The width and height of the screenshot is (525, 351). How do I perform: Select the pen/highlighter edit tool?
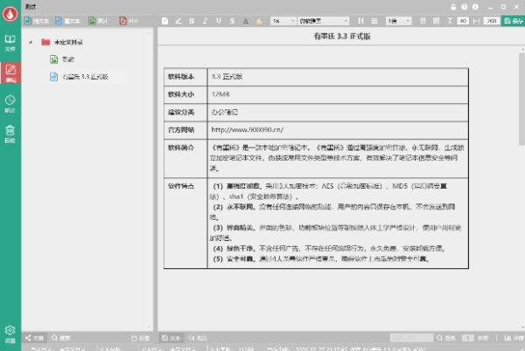click(x=178, y=21)
